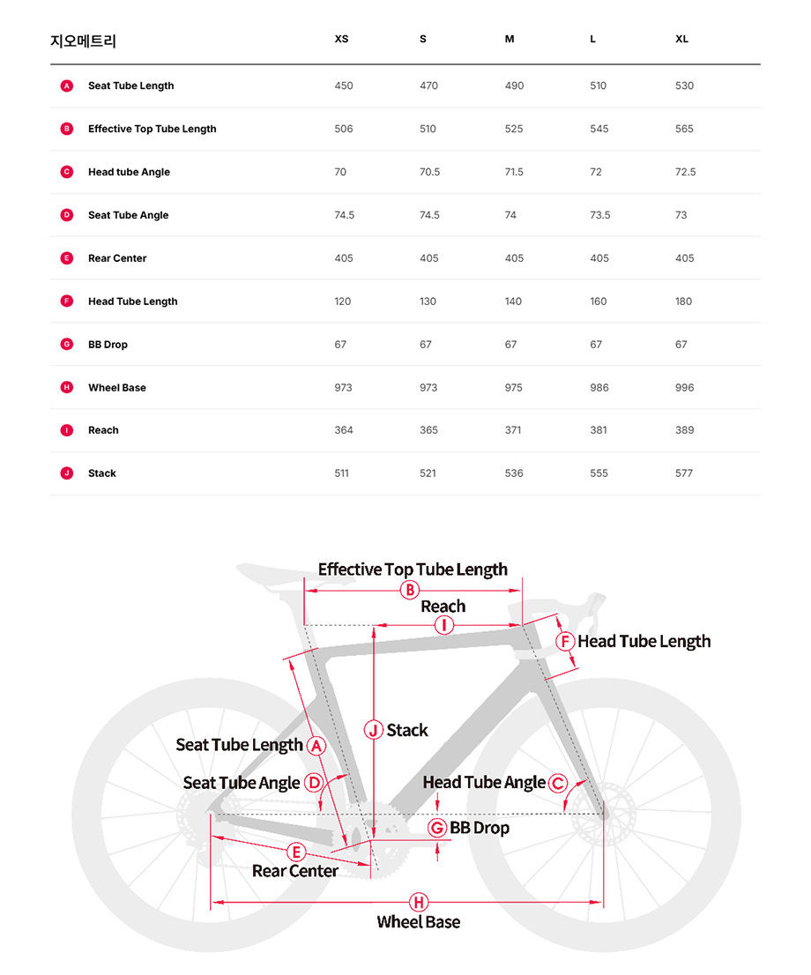
Task: Click circled J Stack marker on diagram
Action: (x=374, y=730)
